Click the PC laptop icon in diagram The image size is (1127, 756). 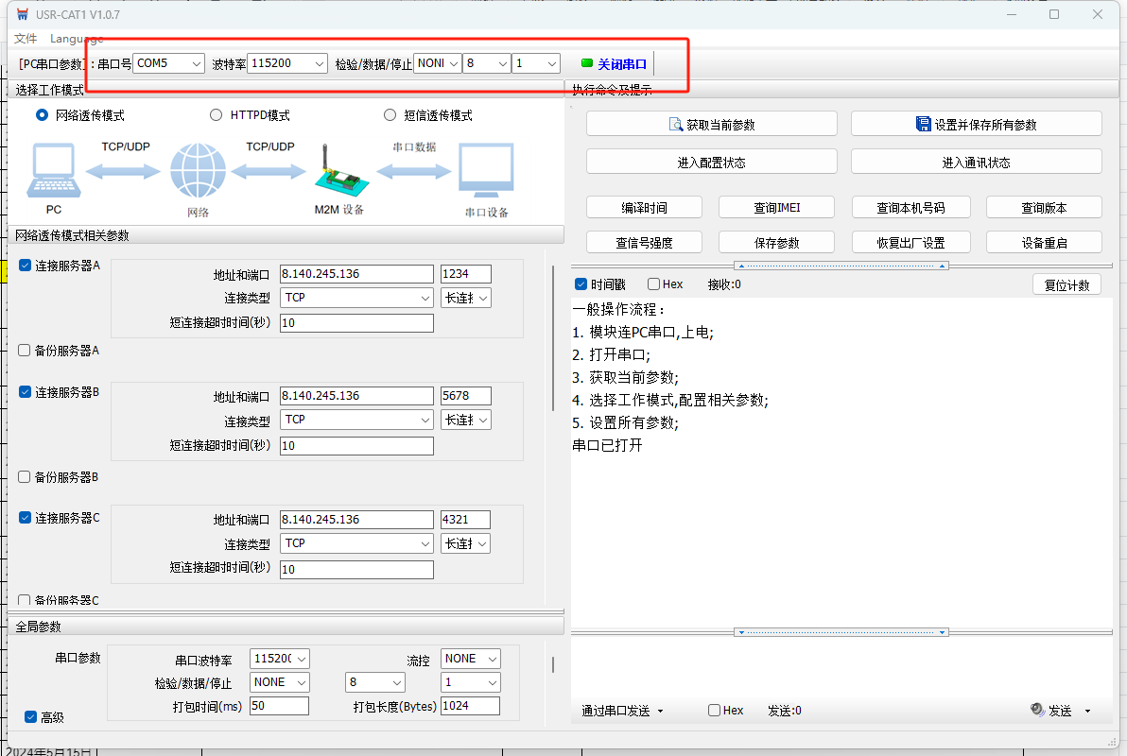[54, 173]
